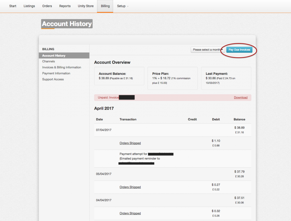This screenshot has height=221, width=291.
Task: Open the Reports tab
Action: click(x=65, y=6)
